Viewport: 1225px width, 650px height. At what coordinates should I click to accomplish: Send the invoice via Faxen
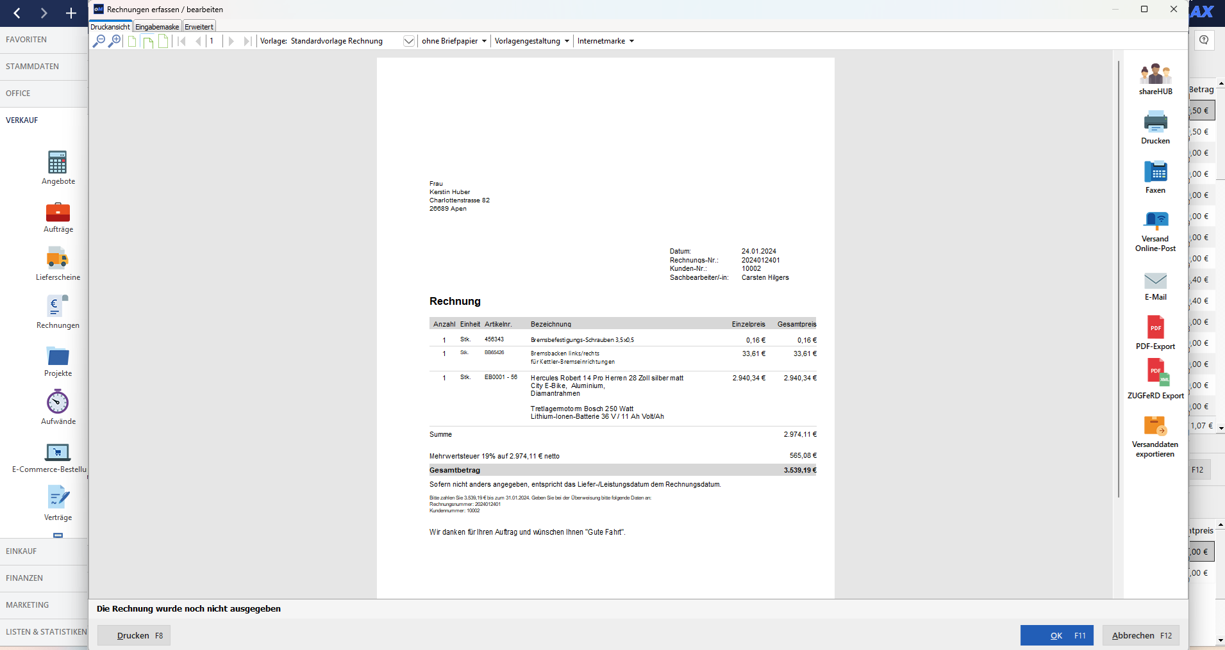pos(1155,177)
